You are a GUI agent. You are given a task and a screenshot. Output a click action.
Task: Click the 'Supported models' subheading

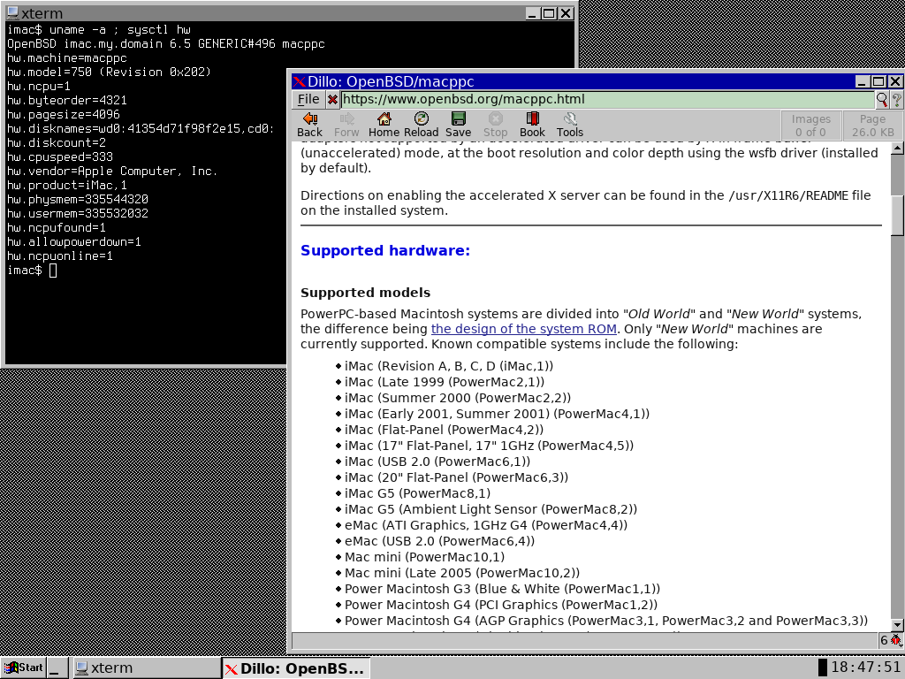[x=365, y=293]
